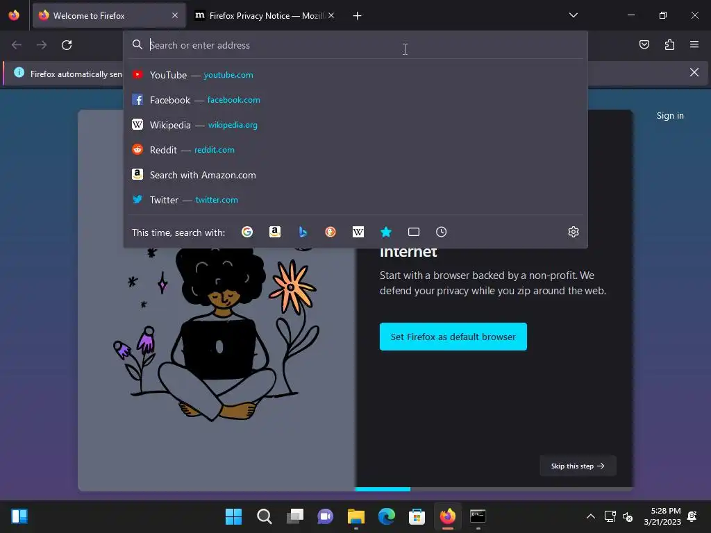Select the Wikipedia suggestion
This screenshot has height=533, width=711.
355,125
